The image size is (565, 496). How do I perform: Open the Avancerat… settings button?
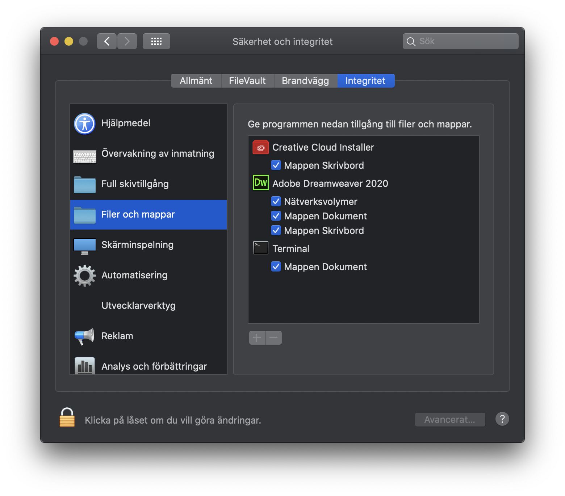tap(450, 420)
